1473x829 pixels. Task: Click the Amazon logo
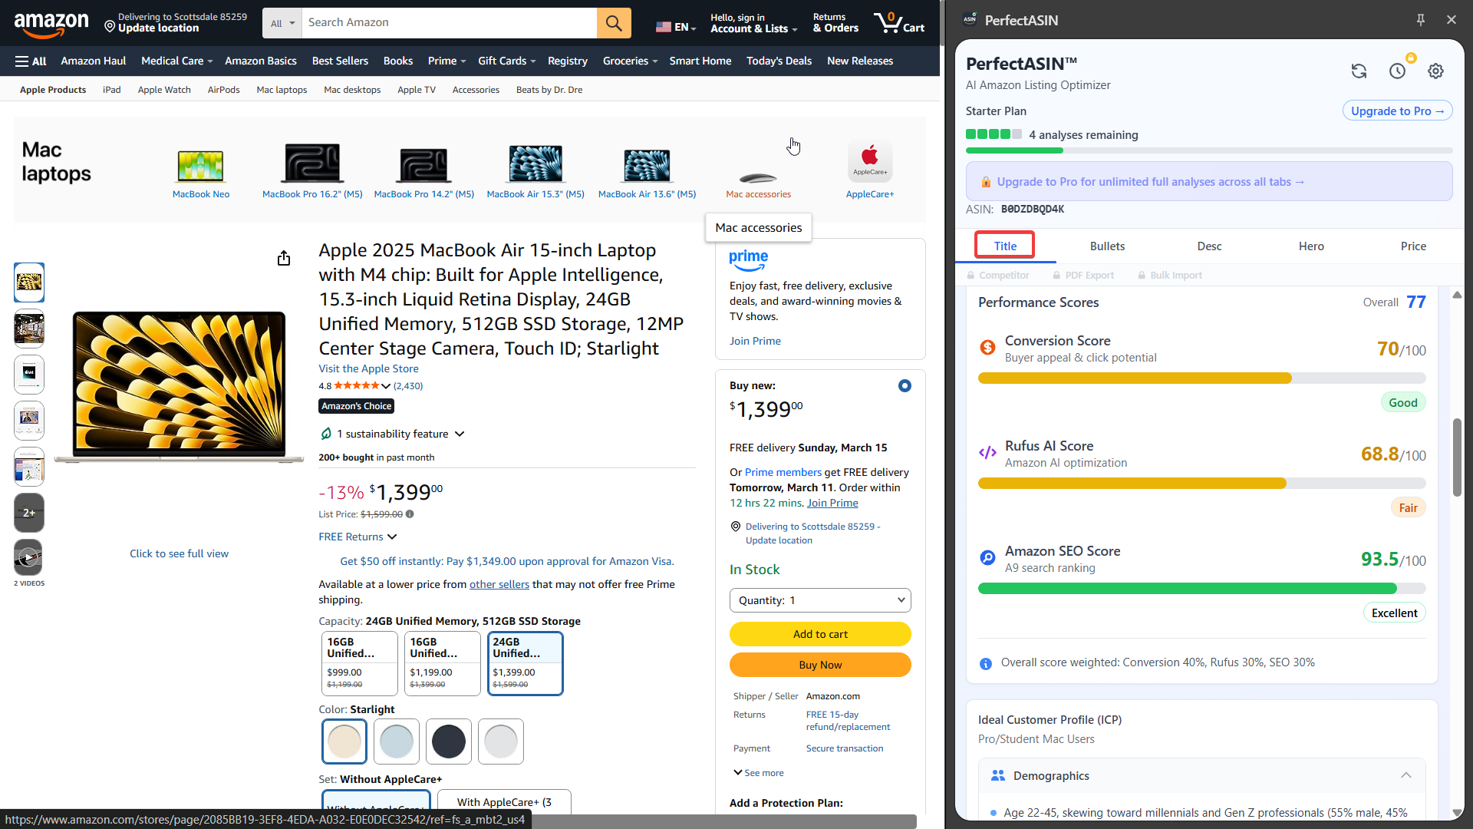pyautogui.click(x=51, y=24)
